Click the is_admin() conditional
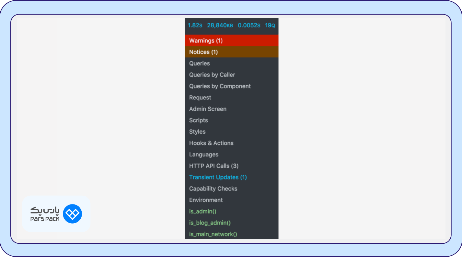462x257 pixels. pyautogui.click(x=202, y=211)
